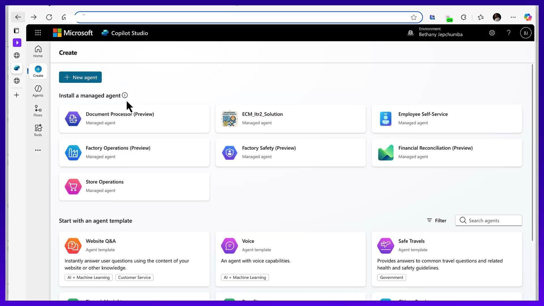The width and height of the screenshot is (544, 306).
Task: Open the Website Q&A agent template
Action: (x=134, y=259)
